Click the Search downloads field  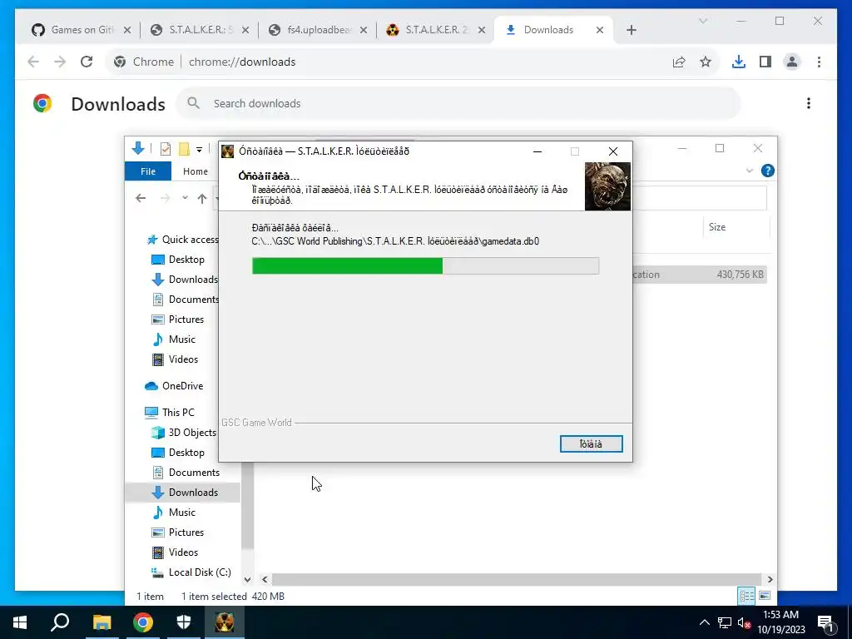pyautogui.click(x=458, y=103)
